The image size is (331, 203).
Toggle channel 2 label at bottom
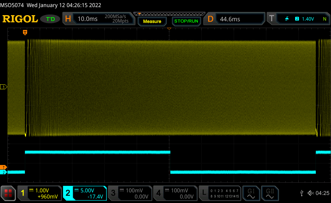pos(68,193)
